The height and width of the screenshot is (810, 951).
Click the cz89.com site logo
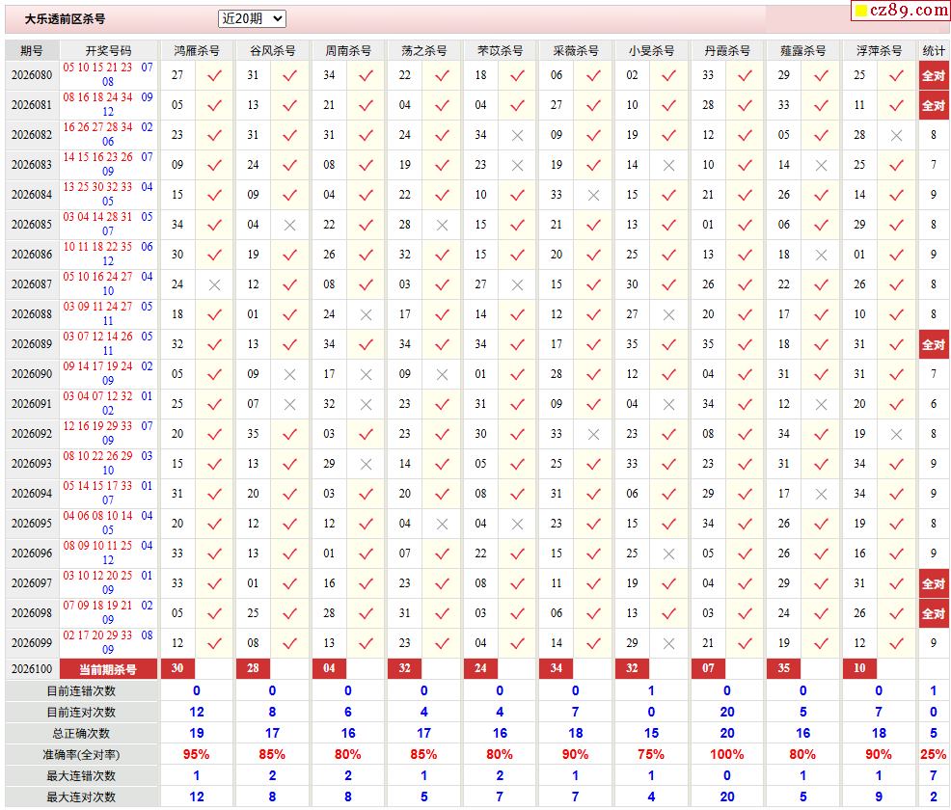pyautogui.click(x=902, y=10)
